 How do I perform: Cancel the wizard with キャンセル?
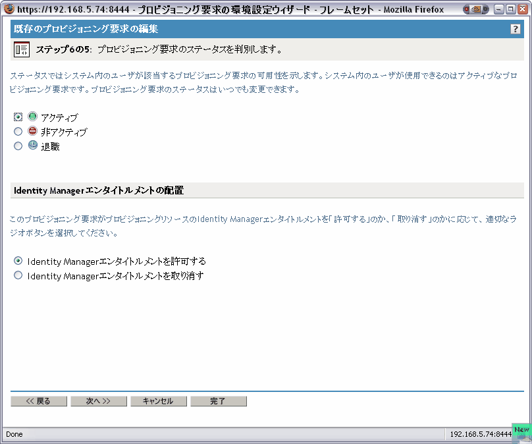tap(159, 401)
